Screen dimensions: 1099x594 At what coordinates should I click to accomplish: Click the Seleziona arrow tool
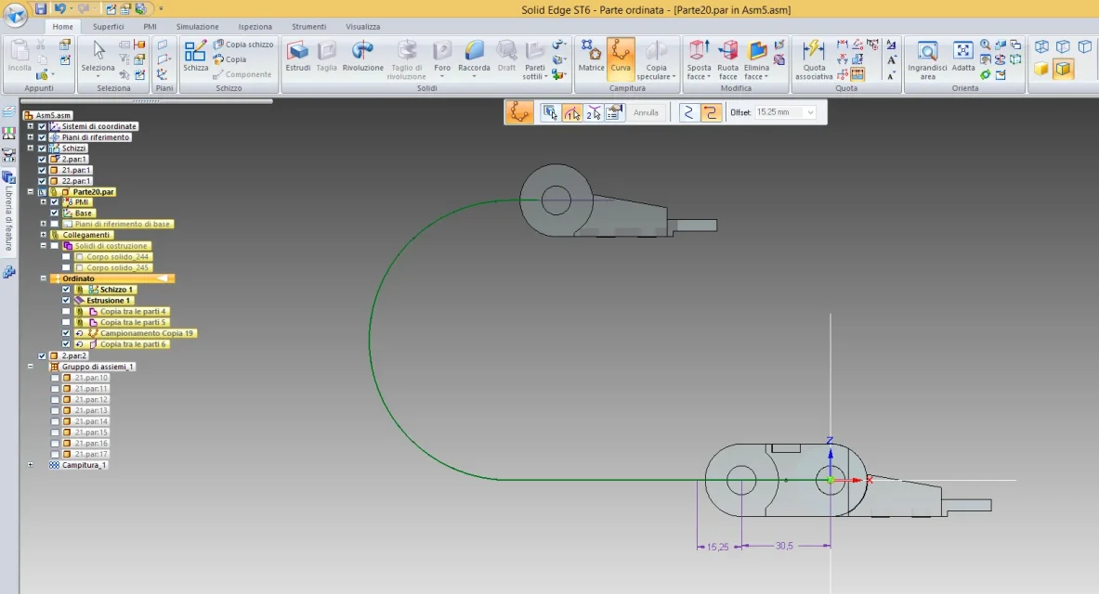98,56
